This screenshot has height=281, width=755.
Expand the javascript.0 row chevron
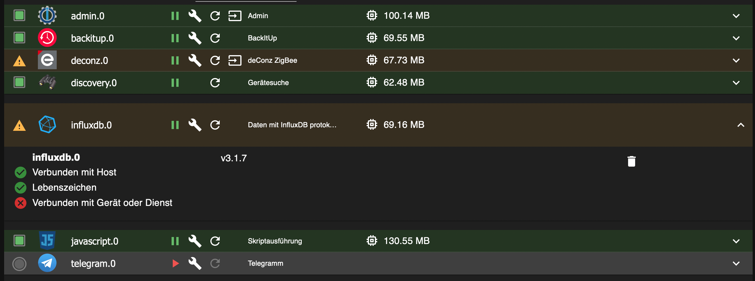tap(736, 241)
